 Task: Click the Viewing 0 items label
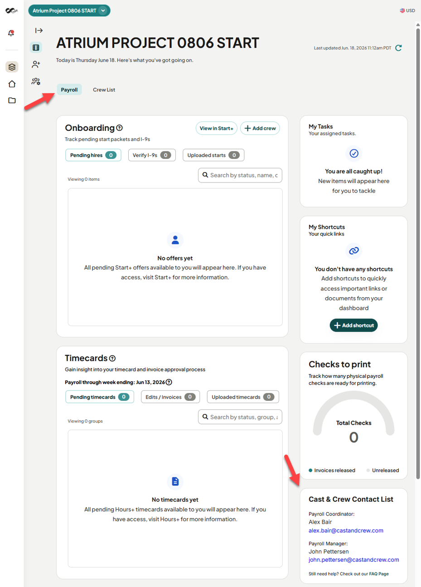[84, 179]
